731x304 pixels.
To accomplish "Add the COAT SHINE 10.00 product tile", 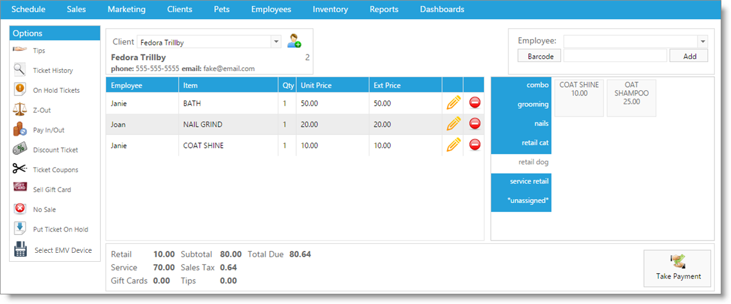I will coord(579,98).
